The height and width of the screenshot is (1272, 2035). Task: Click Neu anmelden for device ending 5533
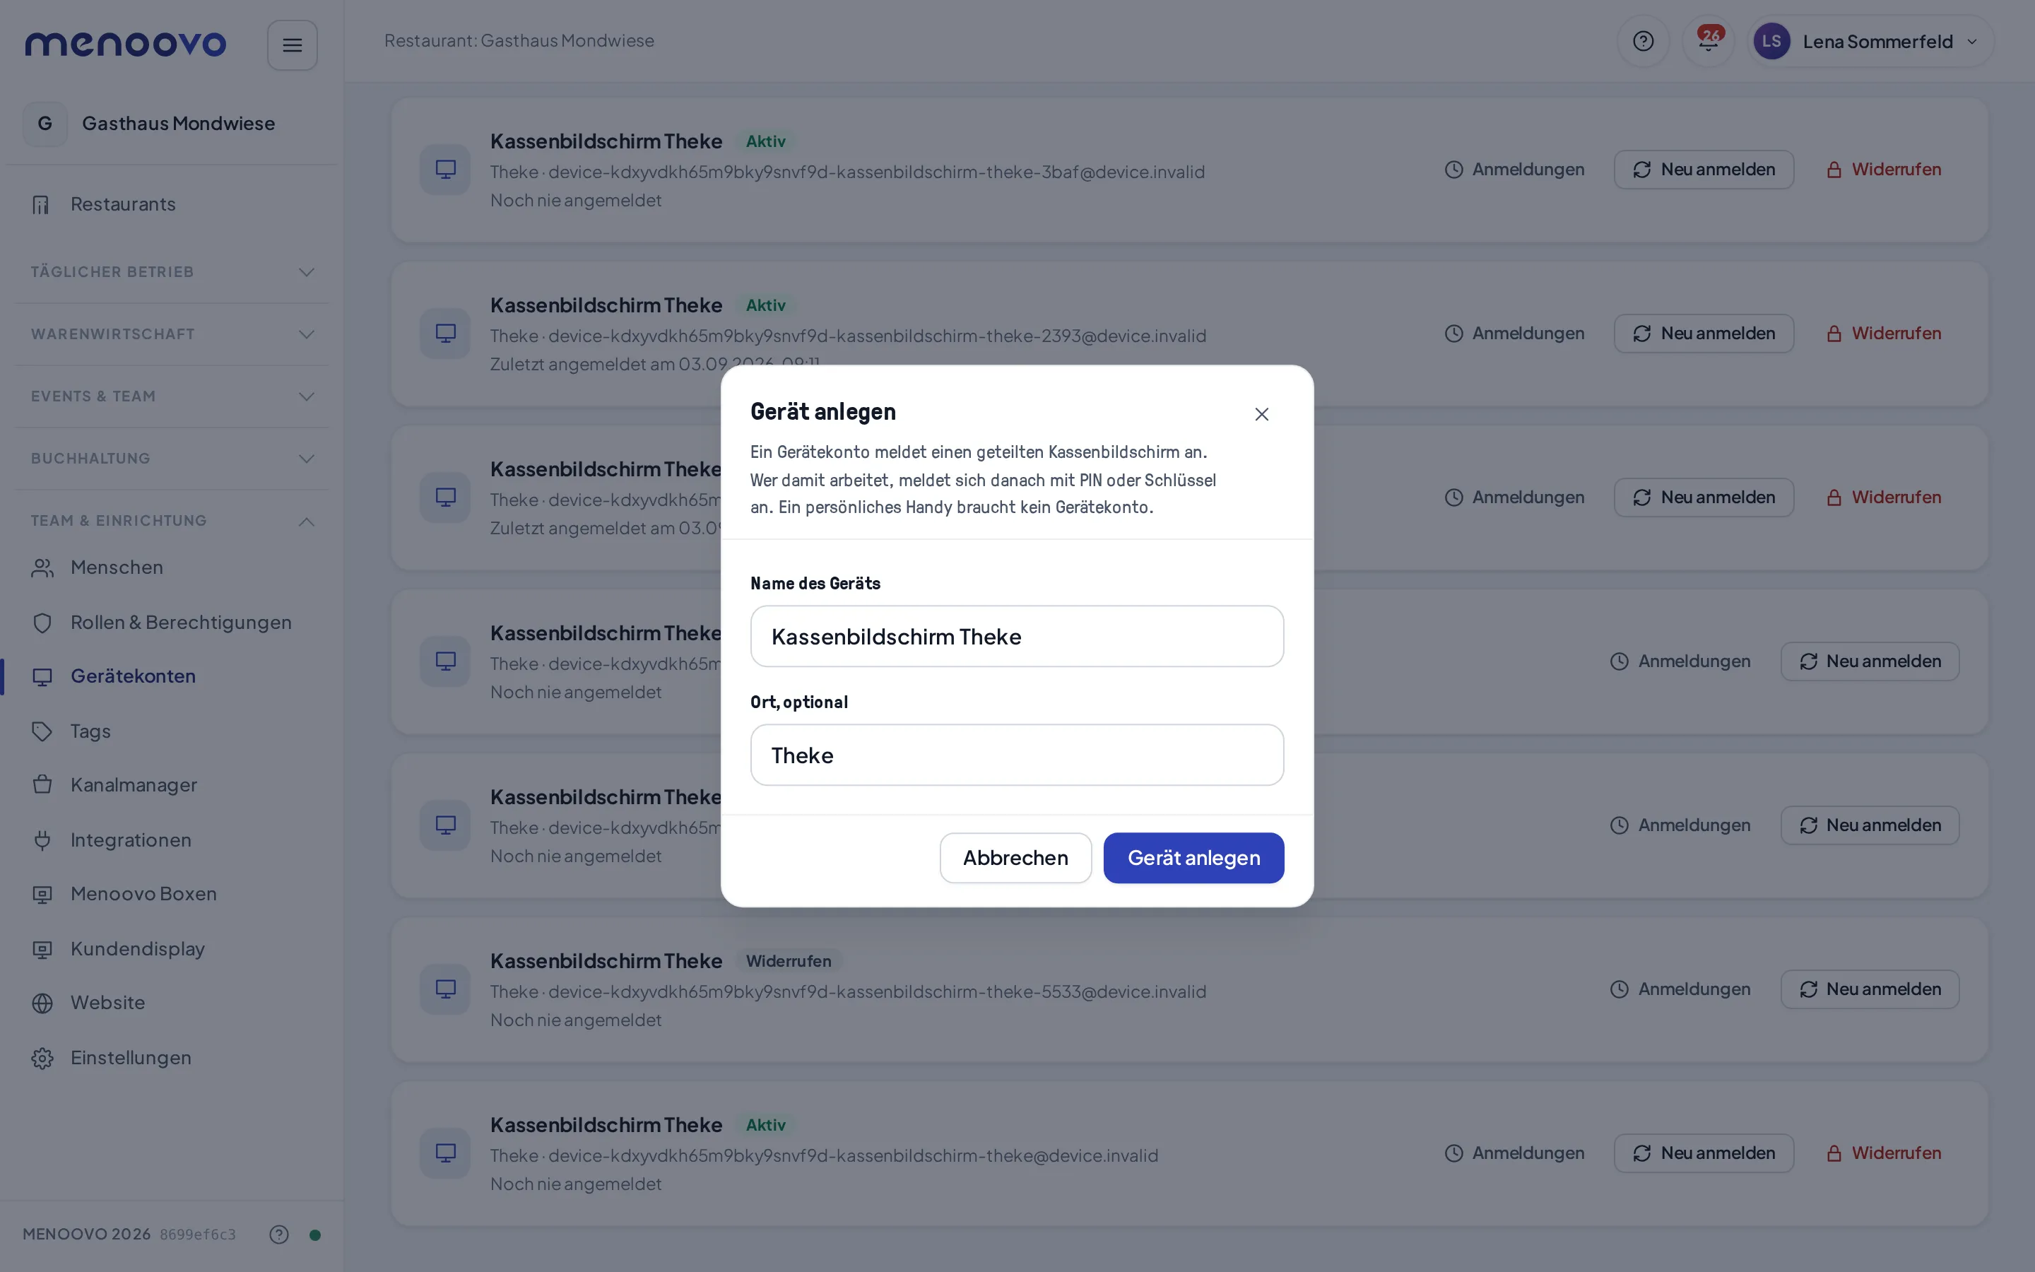[1870, 989]
